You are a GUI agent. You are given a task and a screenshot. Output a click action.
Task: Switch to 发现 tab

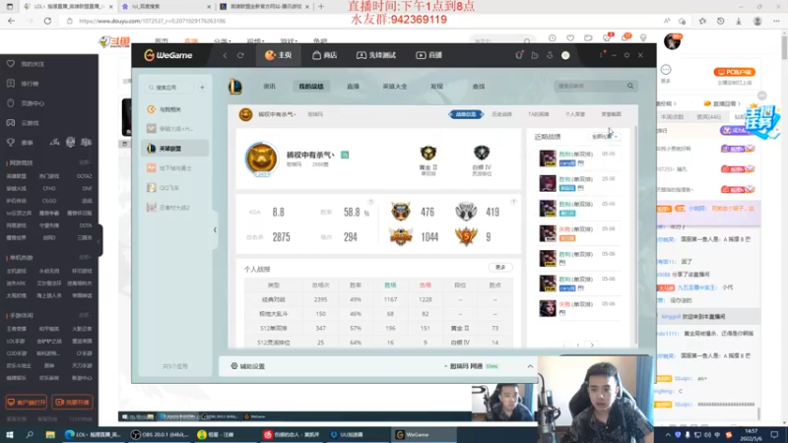436,87
